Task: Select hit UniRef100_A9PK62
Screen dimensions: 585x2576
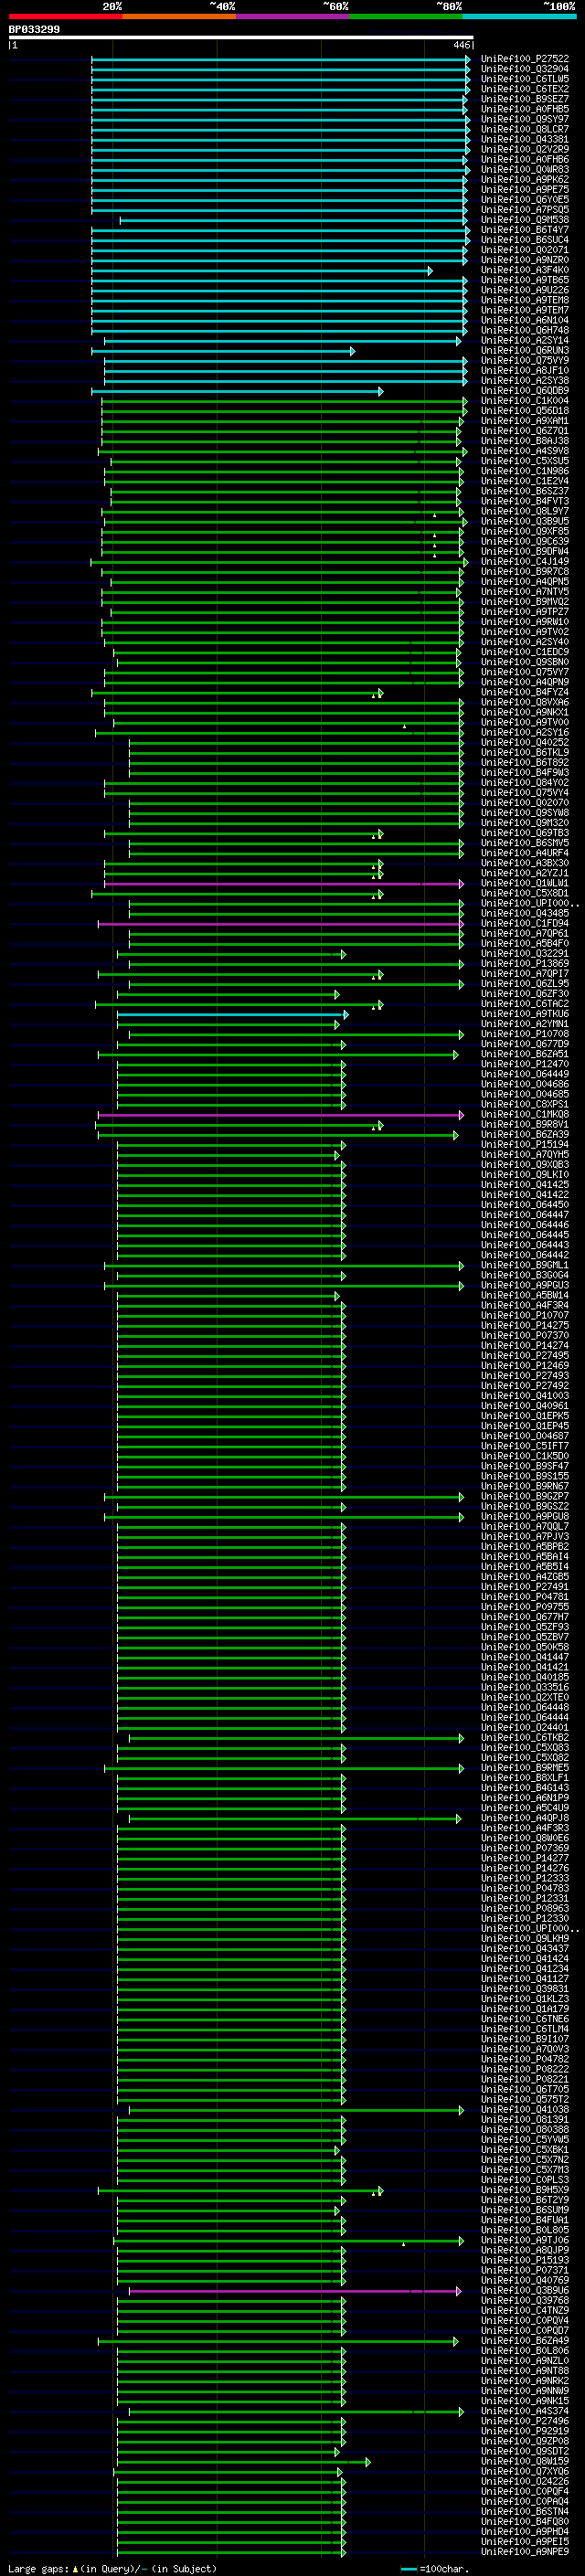Action: (x=525, y=180)
